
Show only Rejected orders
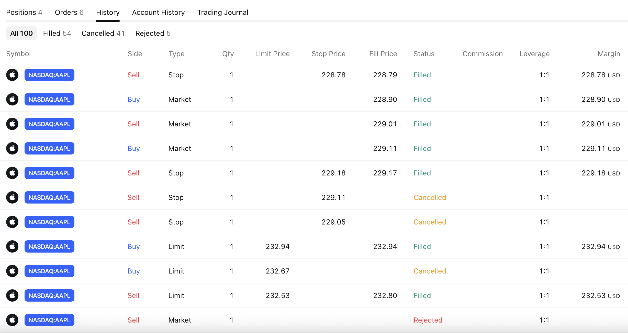(153, 33)
